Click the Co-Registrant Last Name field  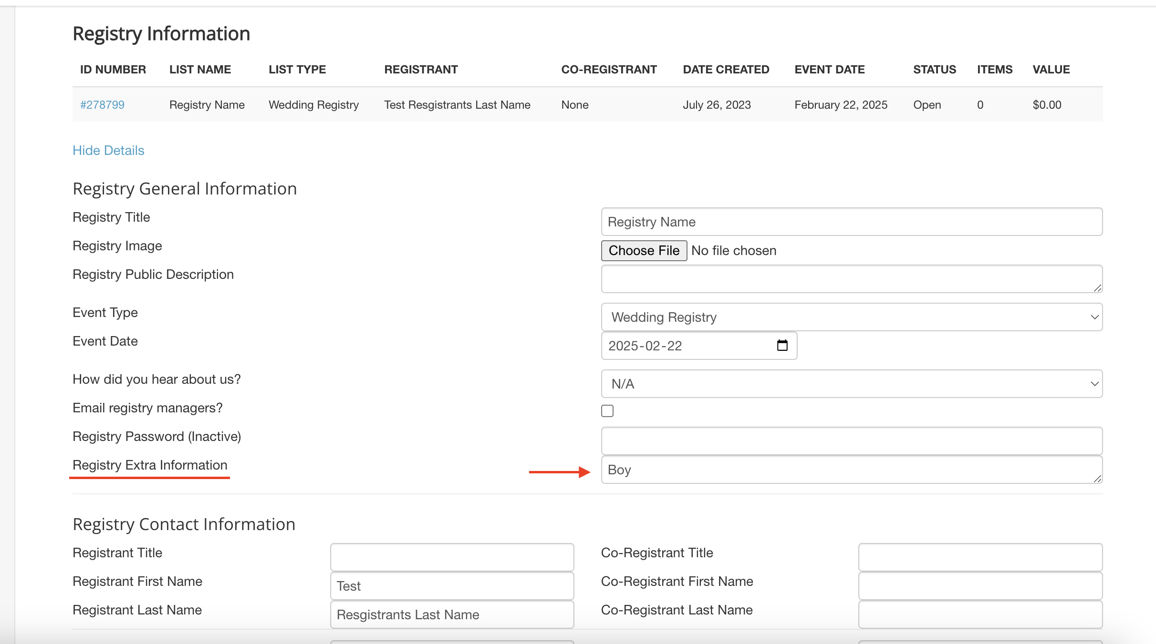click(x=980, y=614)
